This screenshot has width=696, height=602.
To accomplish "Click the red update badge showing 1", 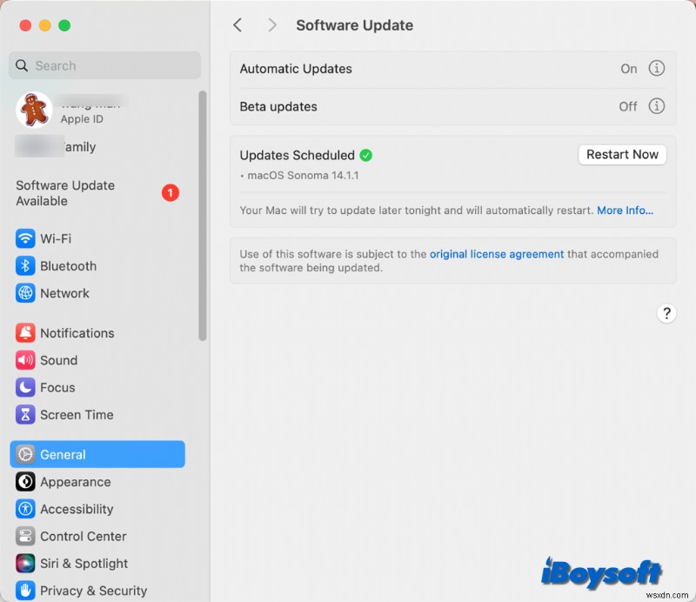I will (x=170, y=192).
